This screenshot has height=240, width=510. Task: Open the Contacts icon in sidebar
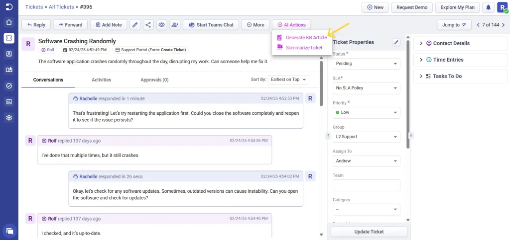click(x=9, y=54)
